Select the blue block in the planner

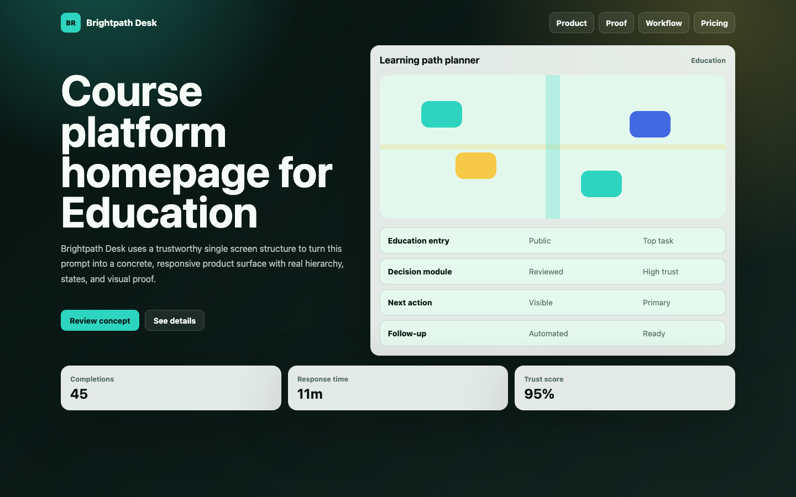coord(650,124)
